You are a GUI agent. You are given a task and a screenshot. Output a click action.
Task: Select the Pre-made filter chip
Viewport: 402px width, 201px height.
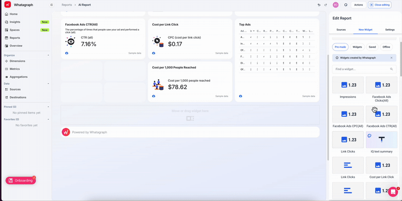pyautogui.click(x=340, y=47)
